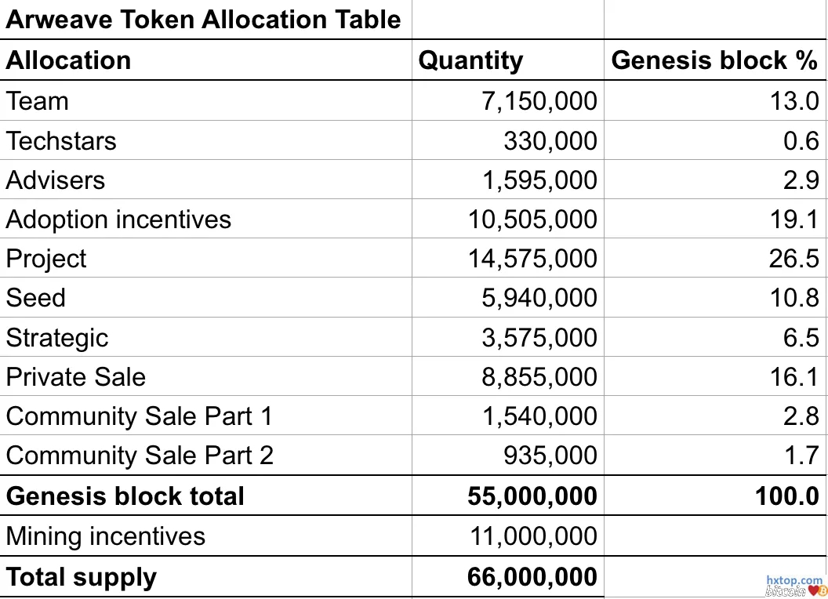Select the 55,000,000 total cell

tap(532, 496)
